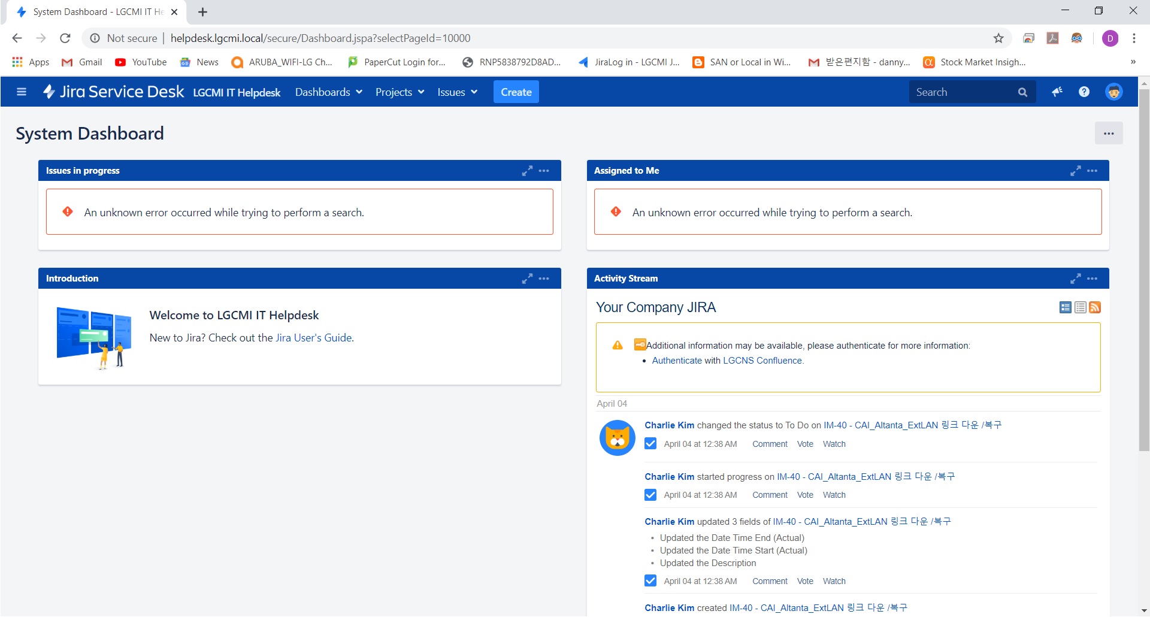Screen dimensions: 1150x617
Task: Open the RNP5838792D8AD bookmark
Action: pos(512,62)
